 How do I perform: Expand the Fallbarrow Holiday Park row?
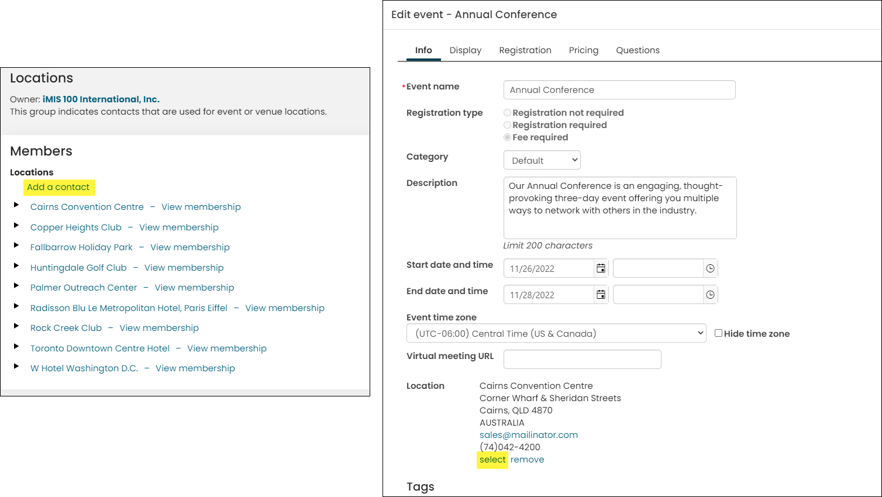click(16, 245)
